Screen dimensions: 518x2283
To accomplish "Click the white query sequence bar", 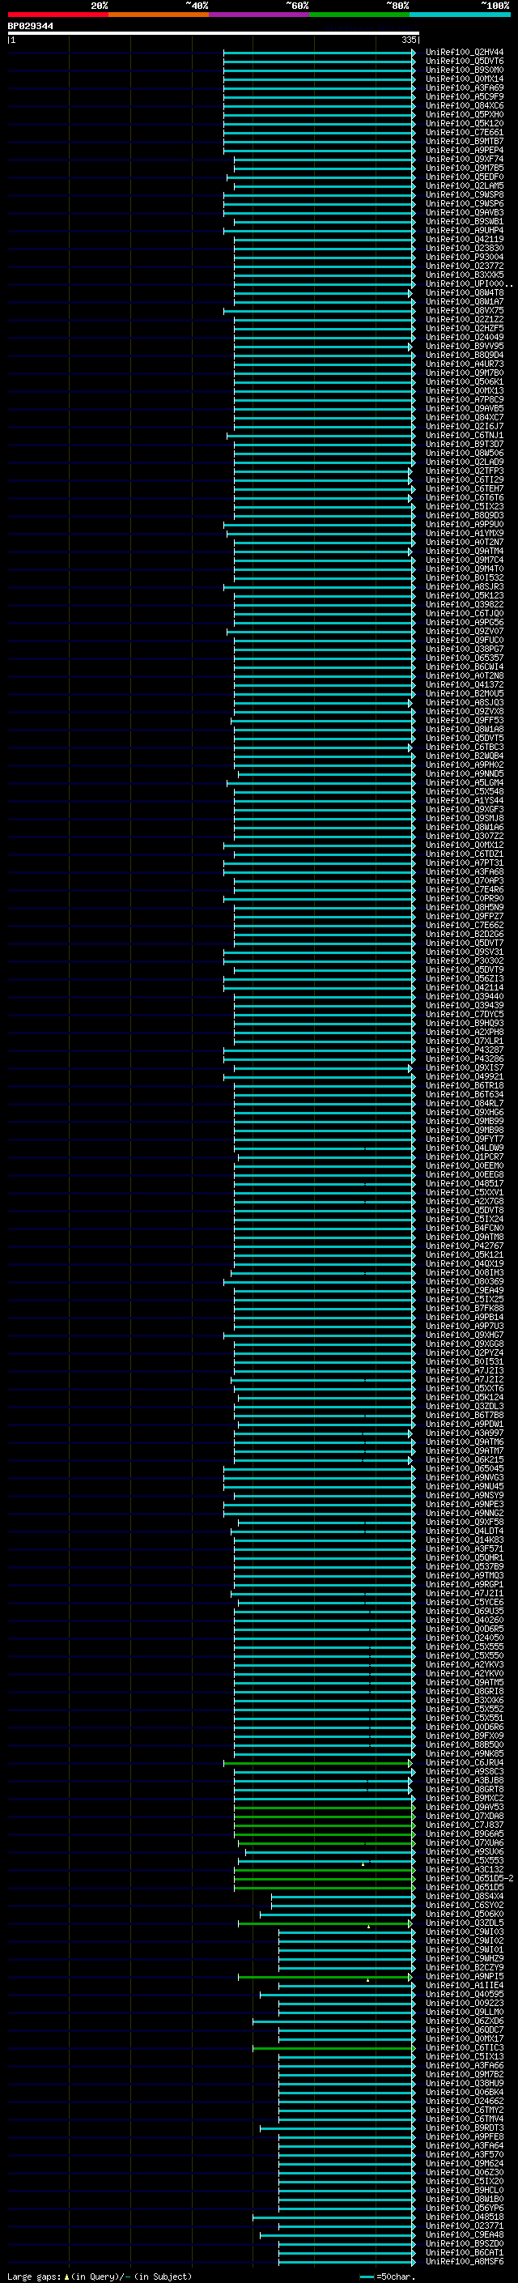I will 214,34.
